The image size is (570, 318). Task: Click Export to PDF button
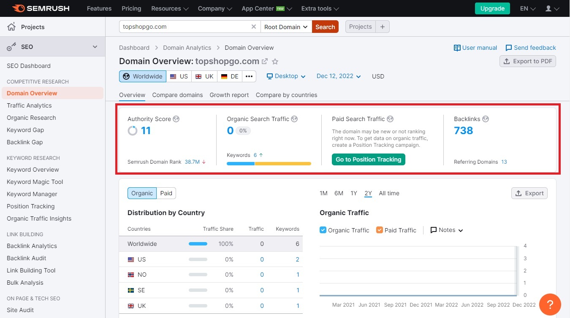pos(528,61)
